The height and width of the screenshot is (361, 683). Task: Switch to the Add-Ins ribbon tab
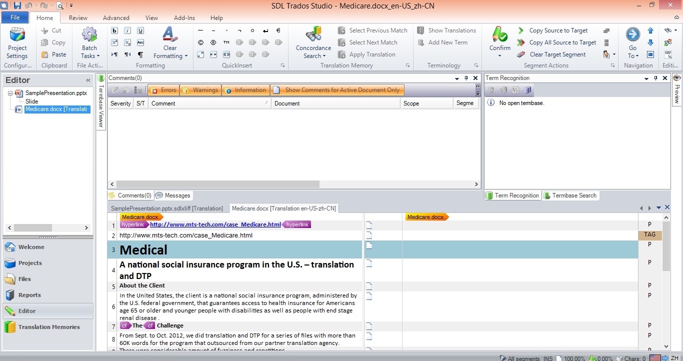[x=184, y=17]
